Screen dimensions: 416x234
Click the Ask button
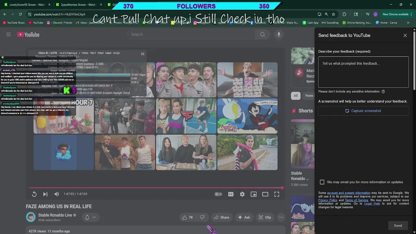[x=244, y=217]
